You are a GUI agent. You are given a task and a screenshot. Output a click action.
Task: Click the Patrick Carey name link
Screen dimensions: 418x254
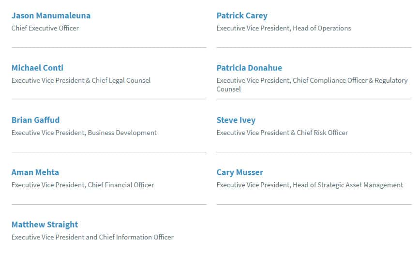242,15
